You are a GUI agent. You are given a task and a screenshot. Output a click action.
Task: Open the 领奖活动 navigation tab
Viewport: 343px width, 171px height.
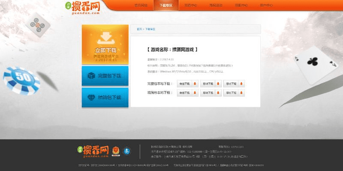click(x=216, y=5)
